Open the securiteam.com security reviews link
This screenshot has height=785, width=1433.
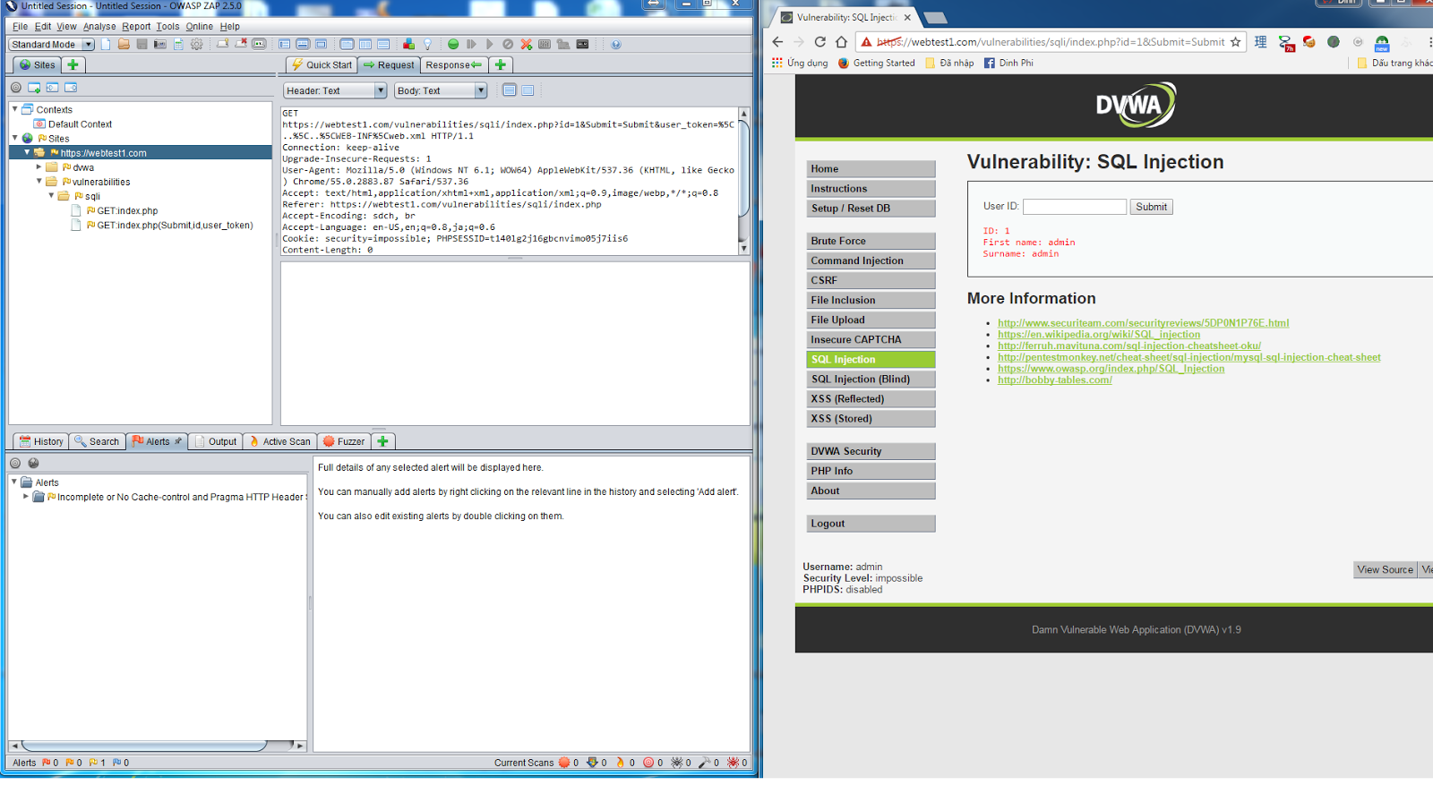click(x=1143, y=323)
